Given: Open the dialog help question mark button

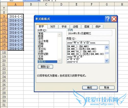Looking at the screenshot, I should (108, 19).
